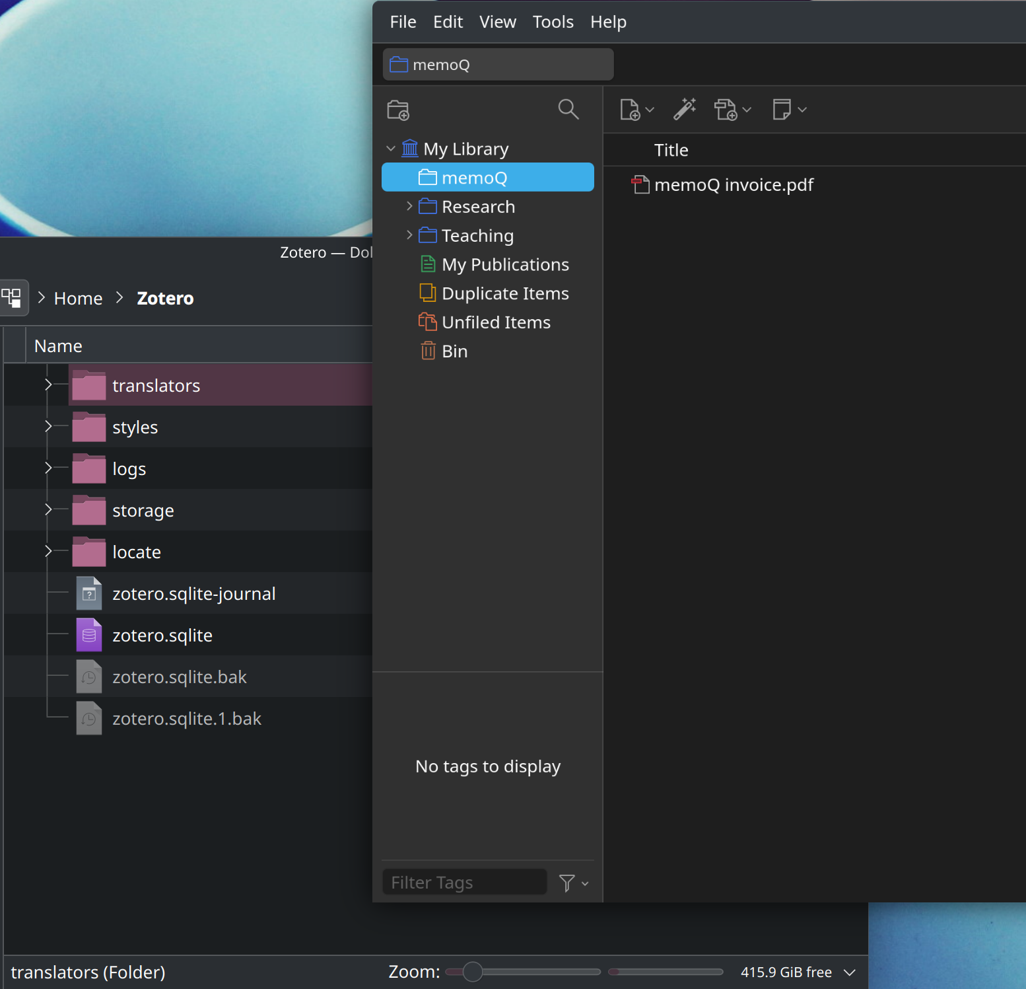
Task: Click the disk space usage bar
Action: [666, 972]
